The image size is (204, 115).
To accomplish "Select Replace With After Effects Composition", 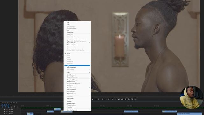I will click(x=77, y=41).
